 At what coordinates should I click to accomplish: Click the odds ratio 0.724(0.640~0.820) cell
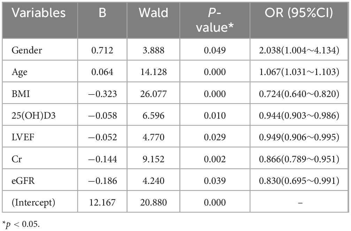point(300,94)
